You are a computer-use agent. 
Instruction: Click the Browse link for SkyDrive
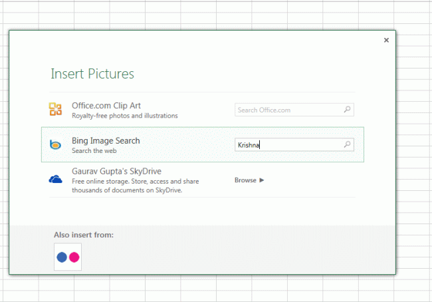pyautogui.click(x=245, y=180)
